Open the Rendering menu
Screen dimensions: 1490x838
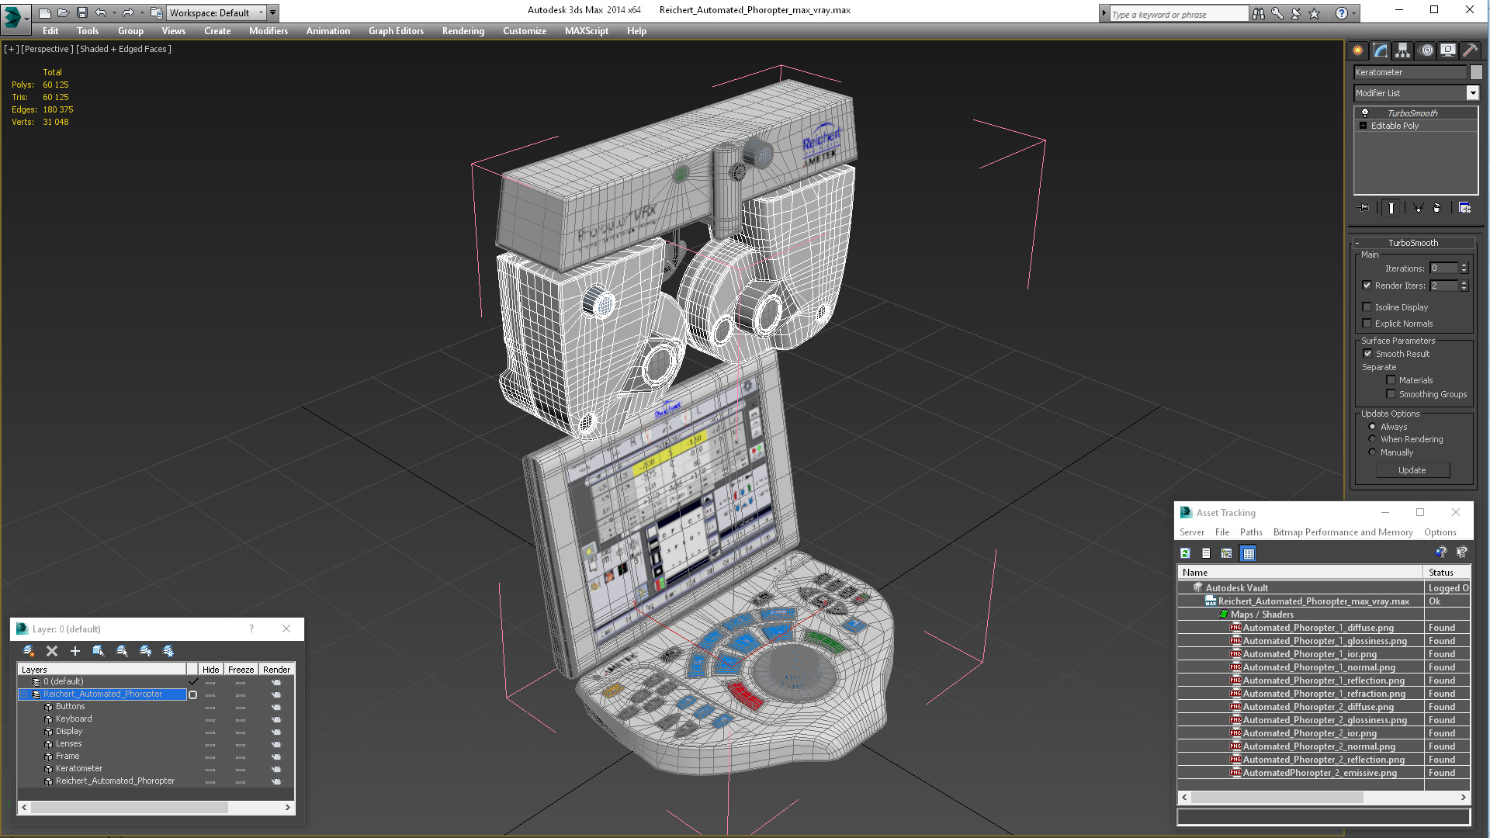(463, 31)
